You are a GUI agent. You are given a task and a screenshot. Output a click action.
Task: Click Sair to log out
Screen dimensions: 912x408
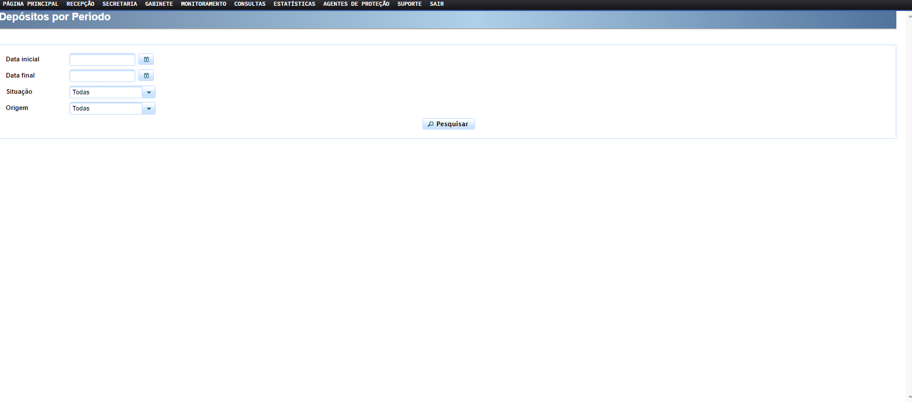click(437, 4)
